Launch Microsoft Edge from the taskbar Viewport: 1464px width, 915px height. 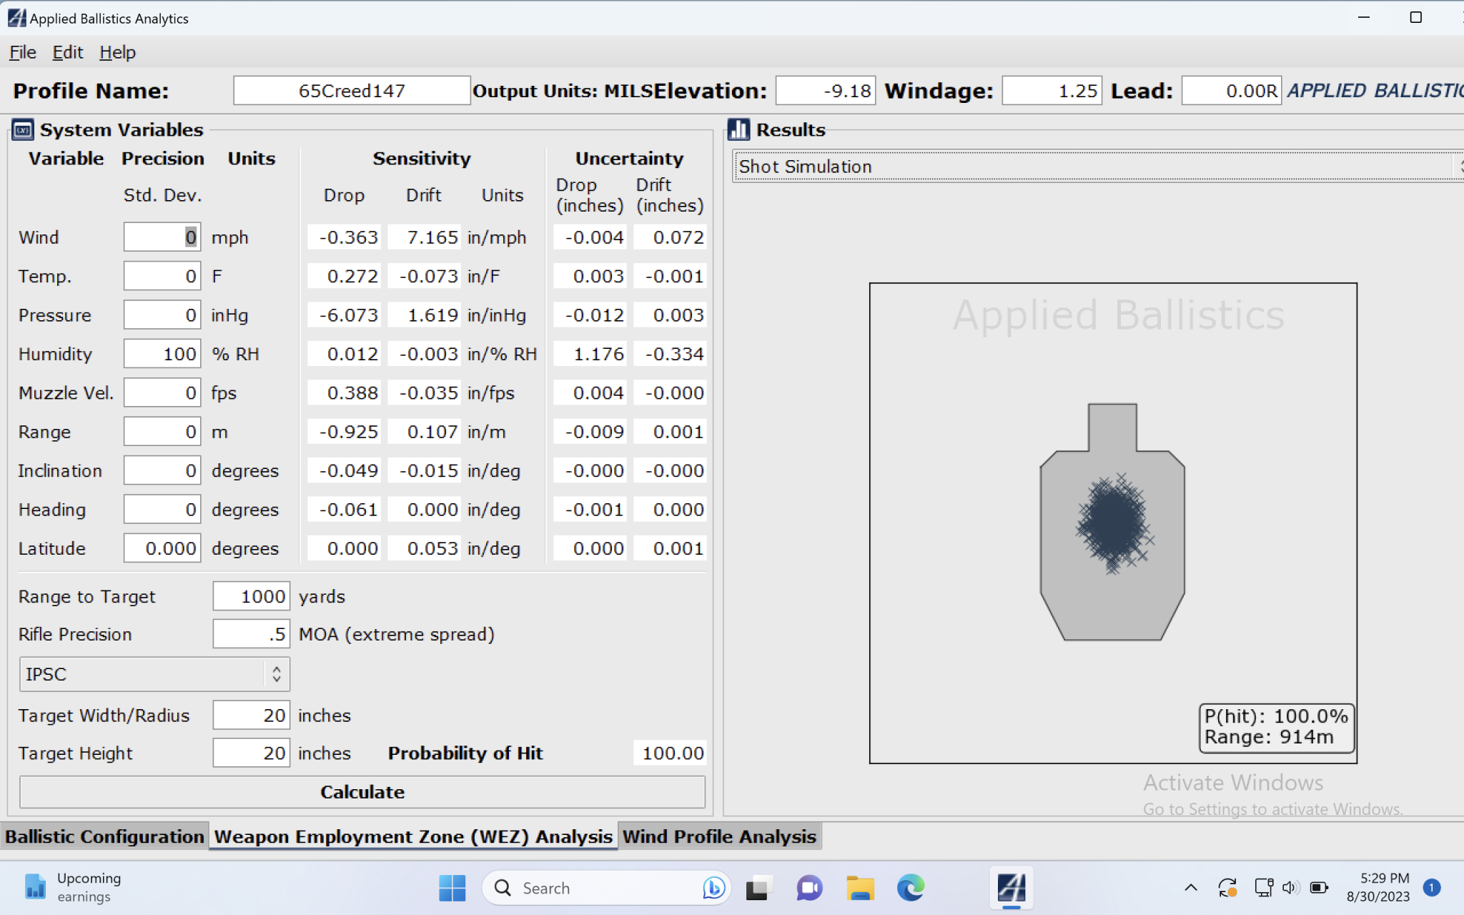910,888
